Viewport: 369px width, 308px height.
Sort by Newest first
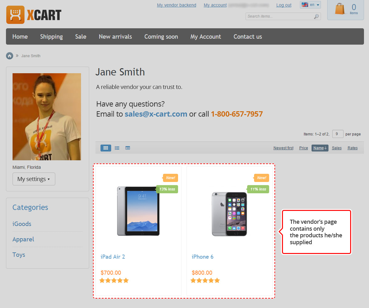tap(283, 148)
